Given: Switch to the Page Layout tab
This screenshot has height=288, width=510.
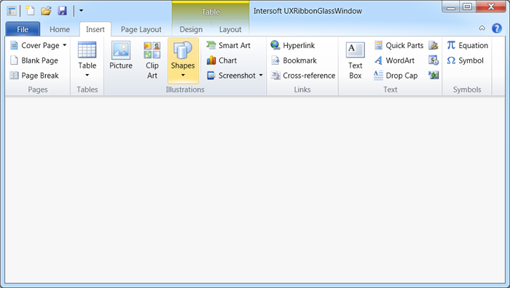Looking at the screenshot, I should pyautogui.click(x=141, y=30).
